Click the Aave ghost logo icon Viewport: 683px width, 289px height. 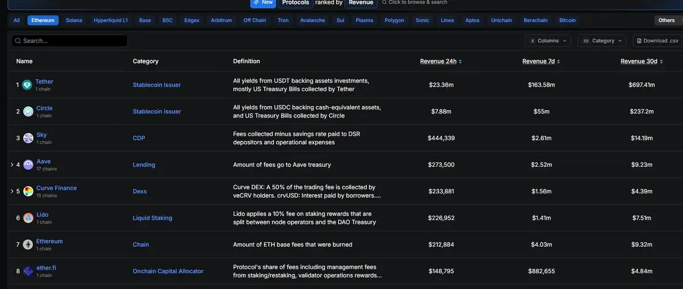[x=28, y=165]
